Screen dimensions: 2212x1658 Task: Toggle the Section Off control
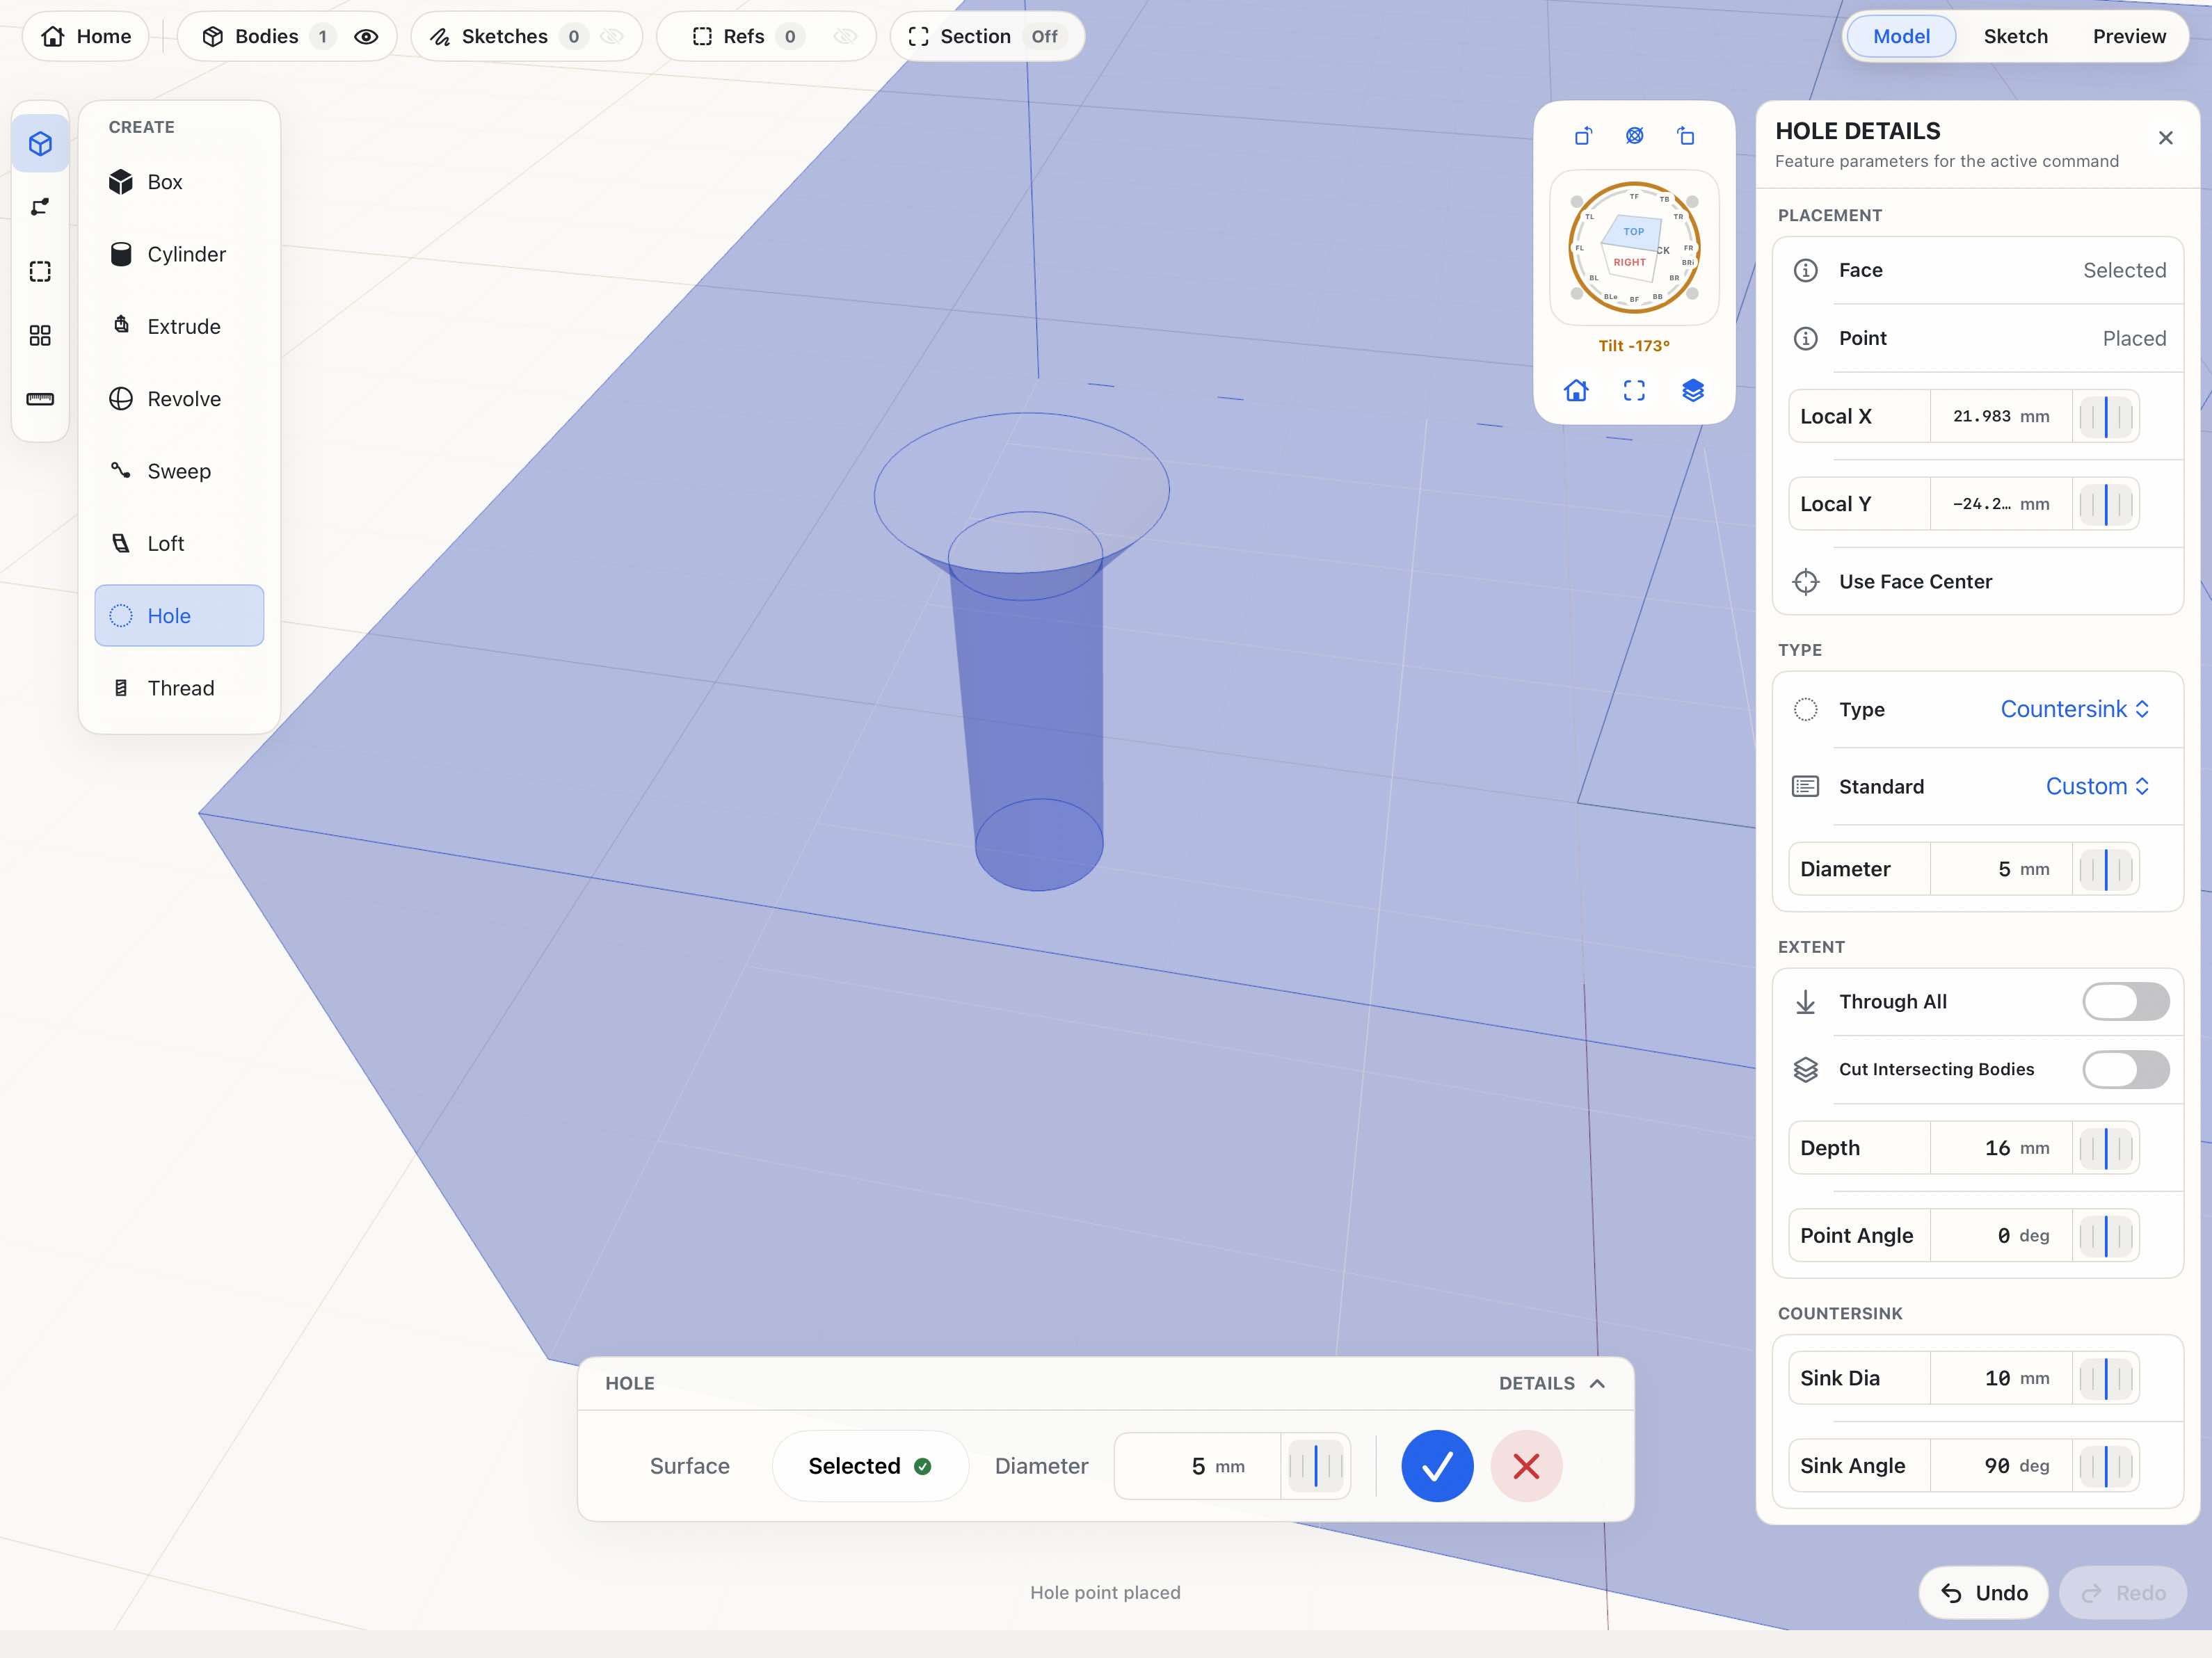tap(987, 37)
